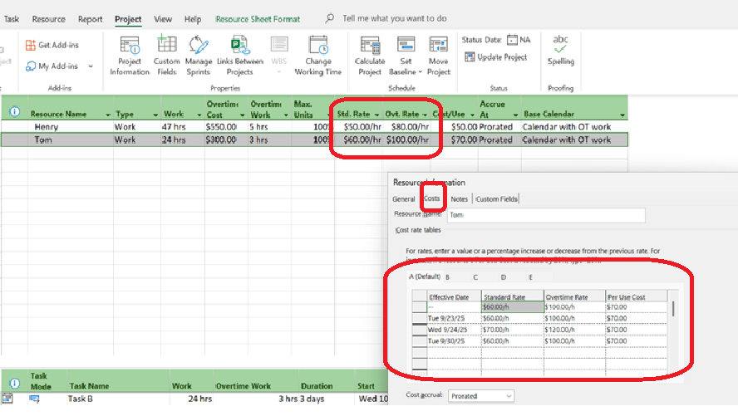Click $70.00/h standard rate cell
The height and width of the screenshot is (416, 738).
pos(513,330)
